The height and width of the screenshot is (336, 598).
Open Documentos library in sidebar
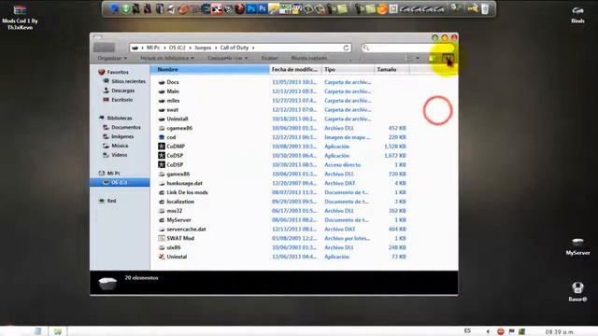(122, 127)
